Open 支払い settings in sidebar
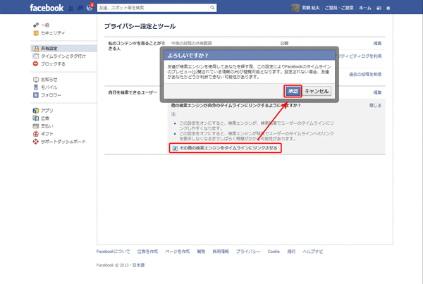Image resolution: width=423 pixels, height=284 pixels. click(43, 126)
